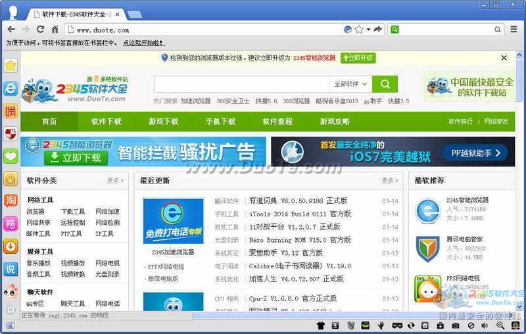Click the 2345加速浏览器 promo thumbnail
This screenshot has width=526, height=334.
(173, 222)
